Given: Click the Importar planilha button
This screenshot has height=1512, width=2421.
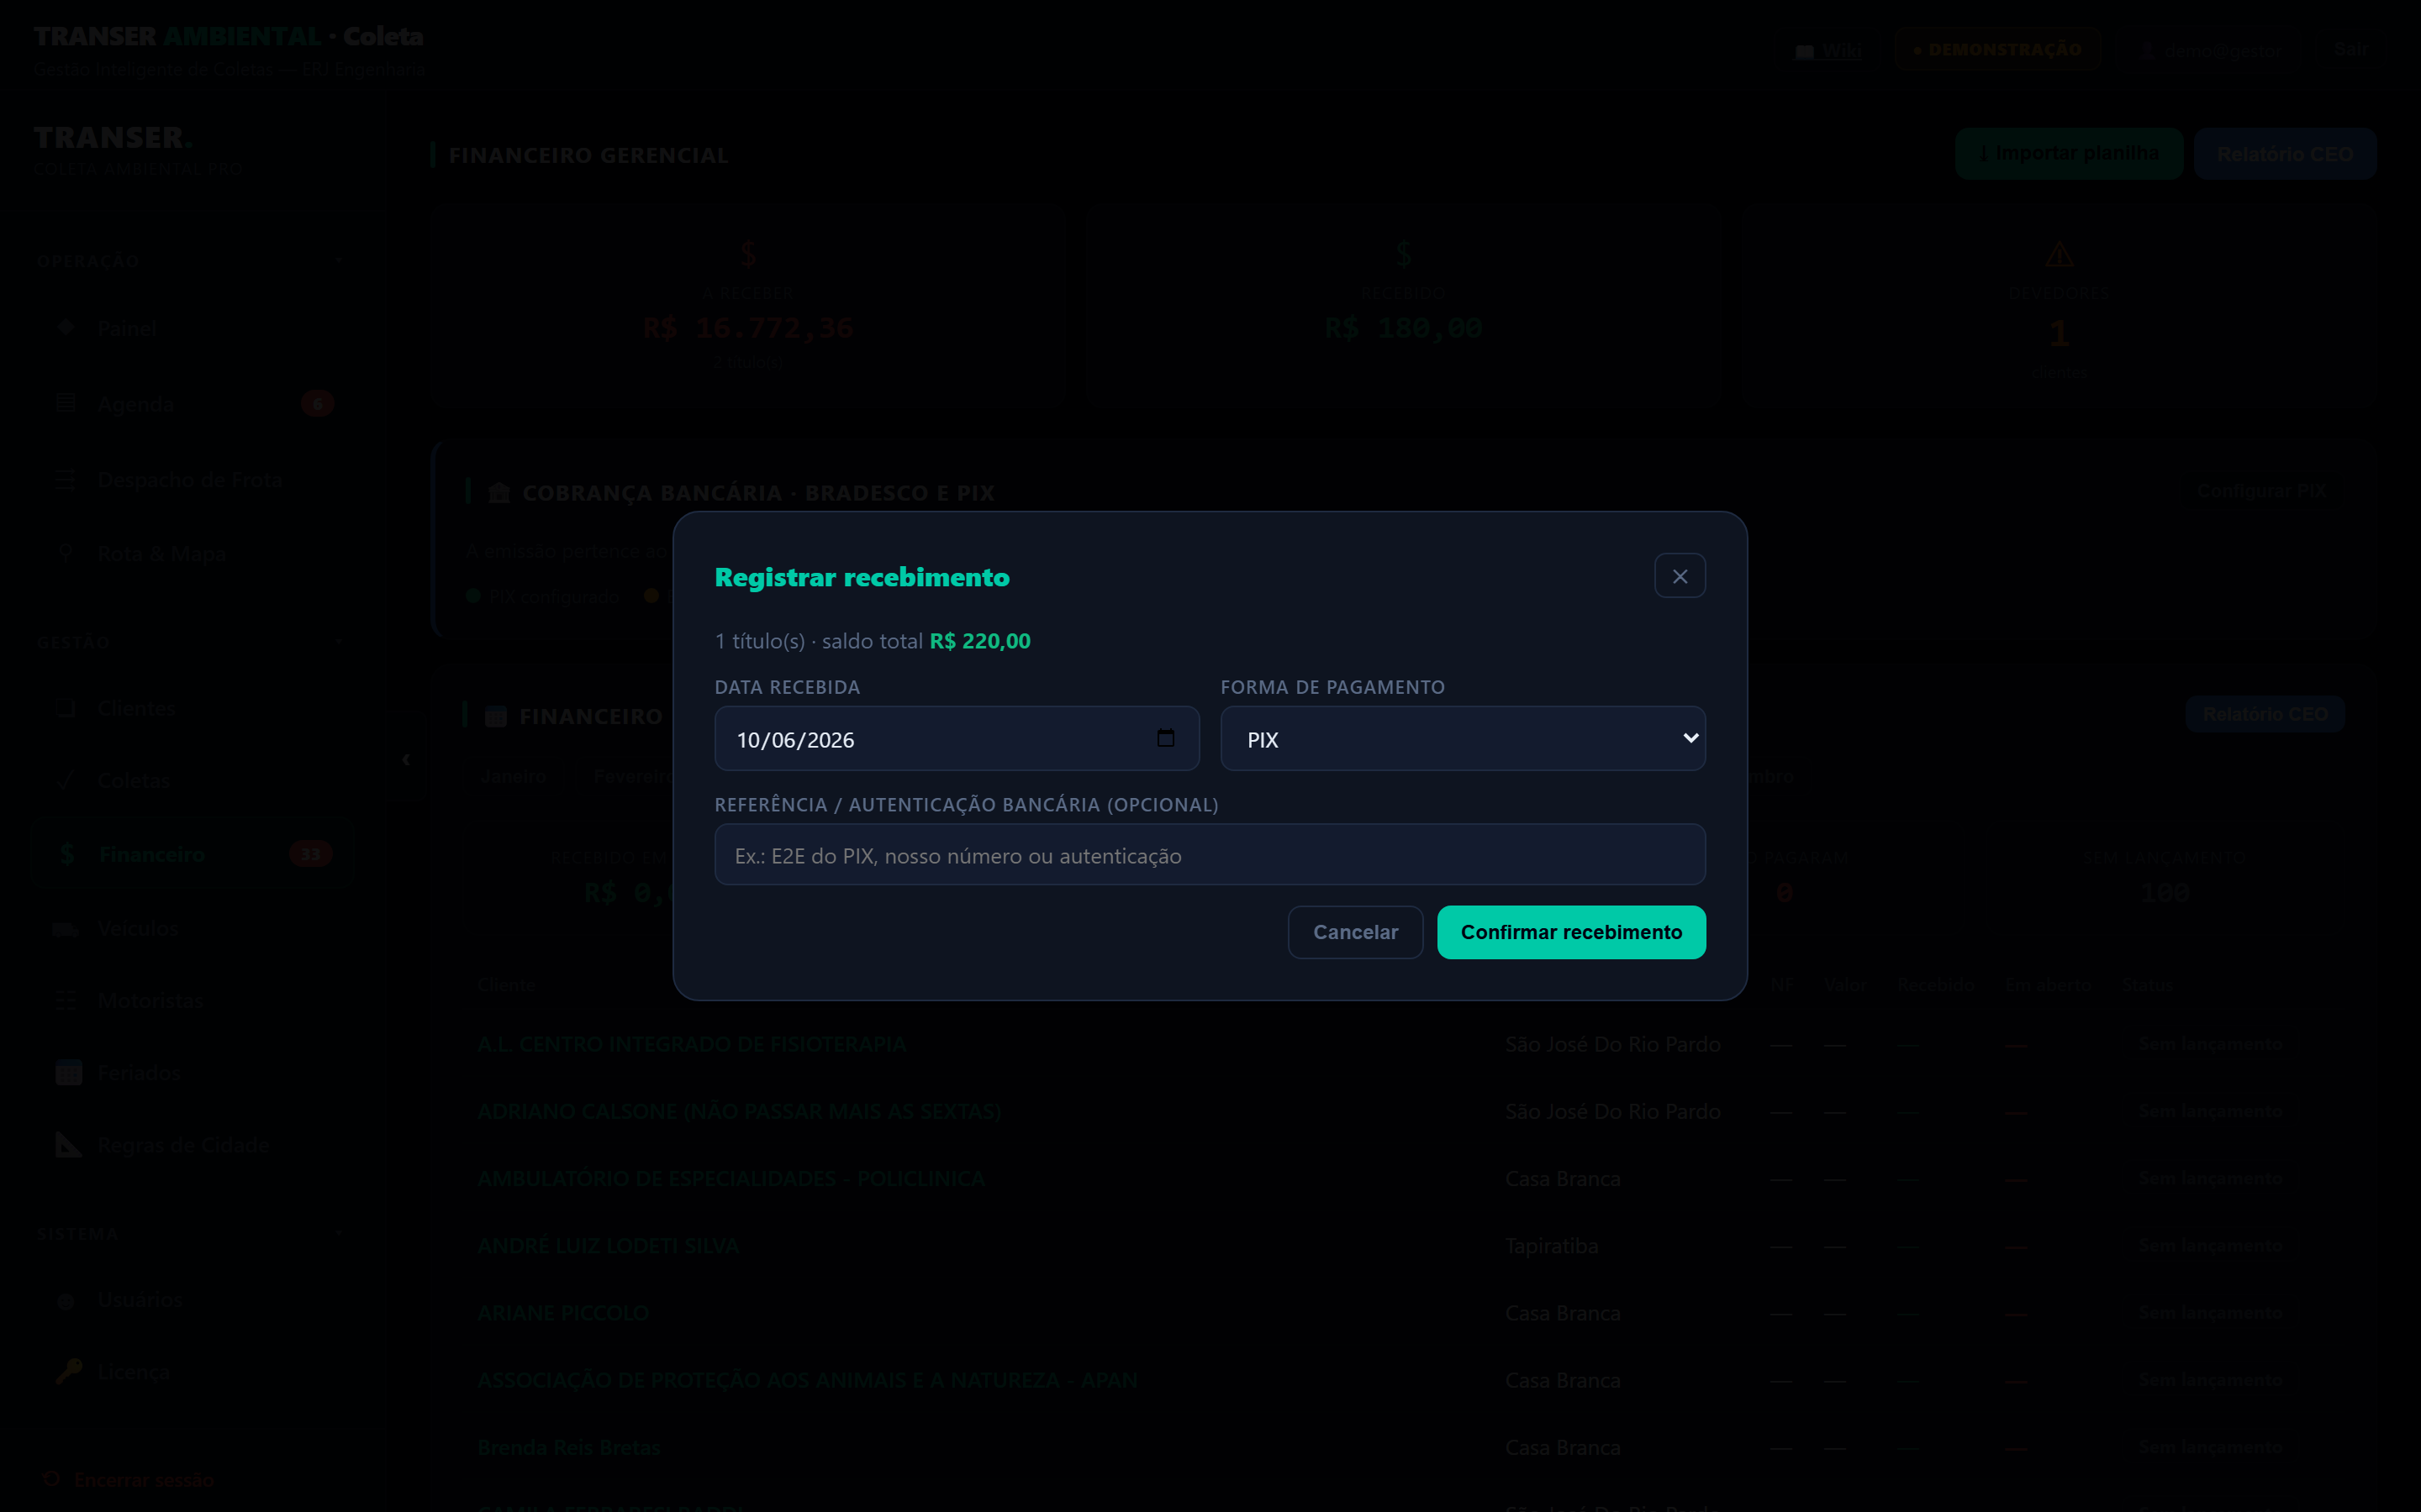Looking at the screenshot, I should click(x=2068, y=154).
